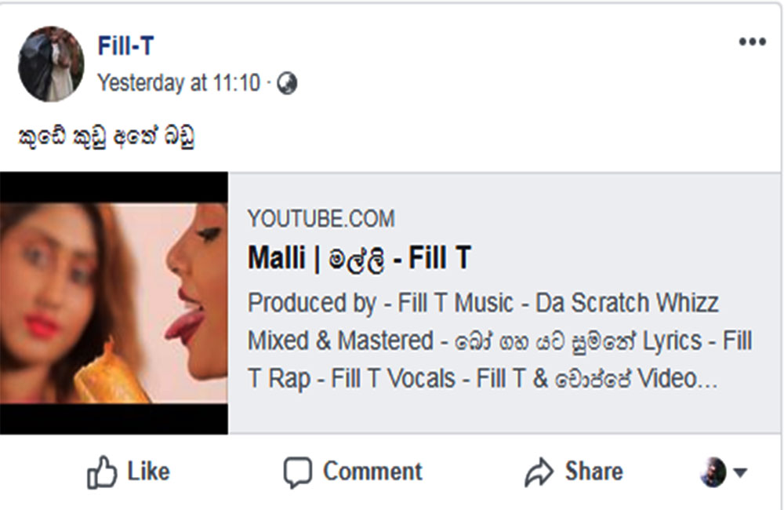Screen dimensions: 784x510
Task: Click the Comment speech bubble icon
Action: (297, 472)
